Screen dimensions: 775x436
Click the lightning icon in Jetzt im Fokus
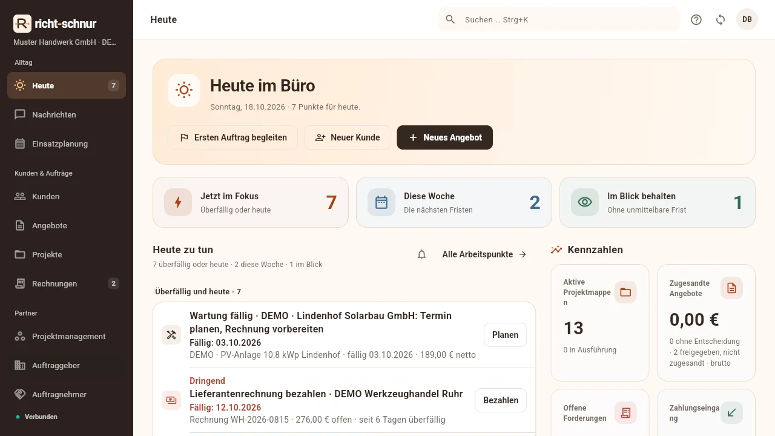178,202
